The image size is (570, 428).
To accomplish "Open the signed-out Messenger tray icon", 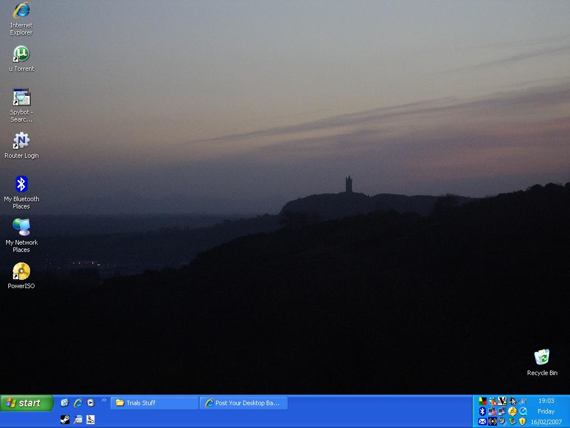I will pos(493,401).
